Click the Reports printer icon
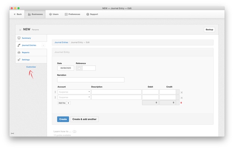 (19, 53)
